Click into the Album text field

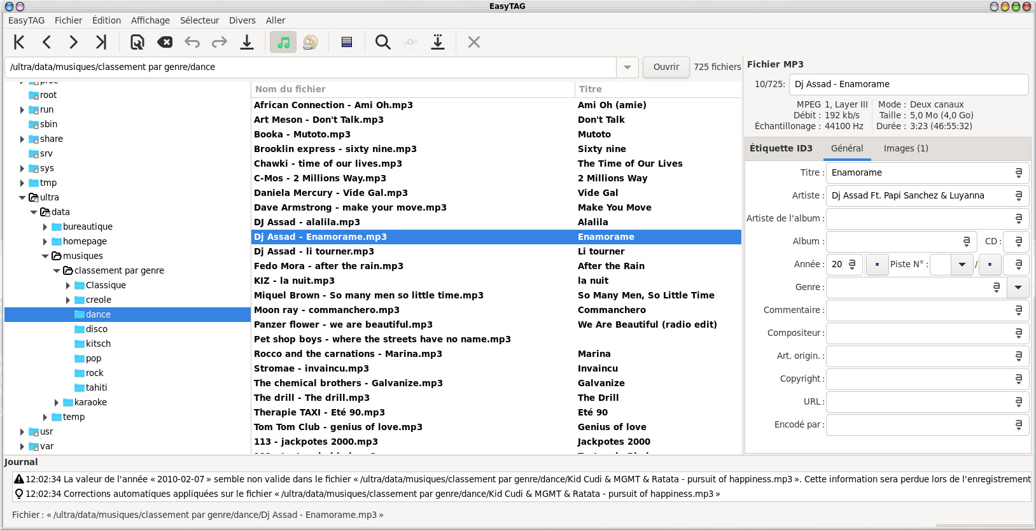(892, 241)
